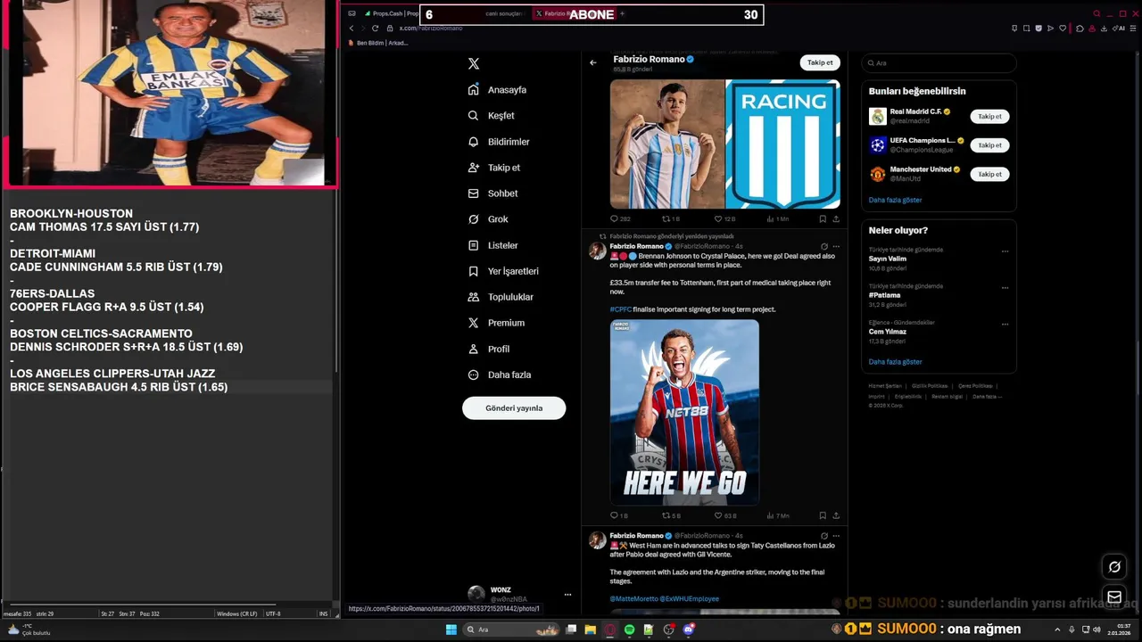View stats of Brennan Johnson post
This screenshot has width=1142, height=642.
point(778,515)
